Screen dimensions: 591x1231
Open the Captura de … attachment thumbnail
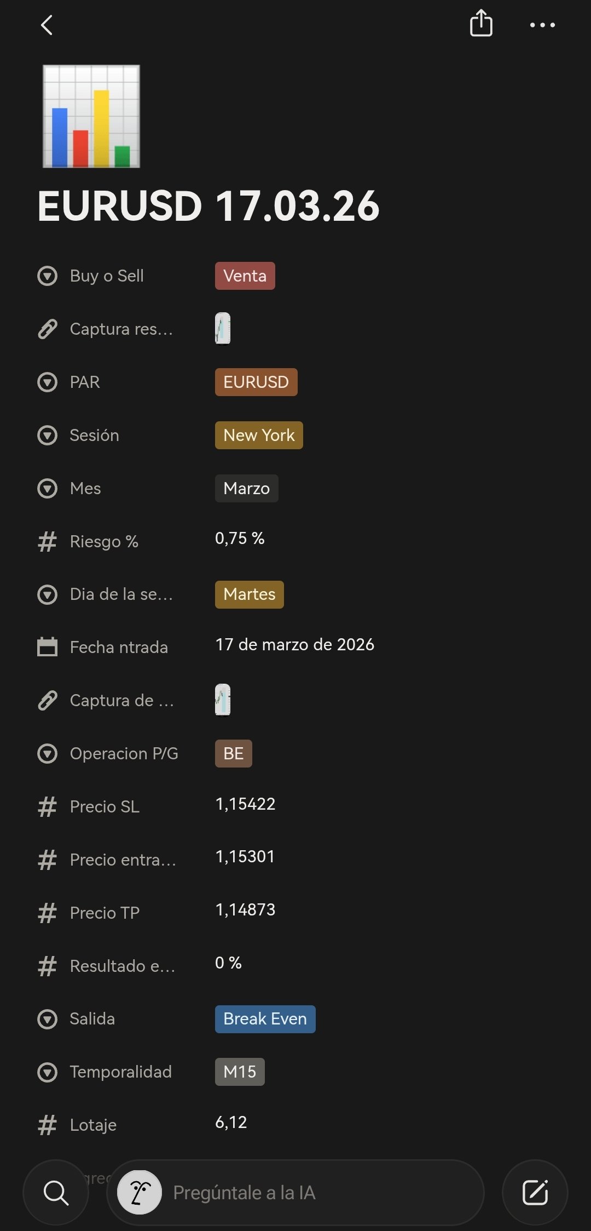pyautogui.click(x=223, y=700)
